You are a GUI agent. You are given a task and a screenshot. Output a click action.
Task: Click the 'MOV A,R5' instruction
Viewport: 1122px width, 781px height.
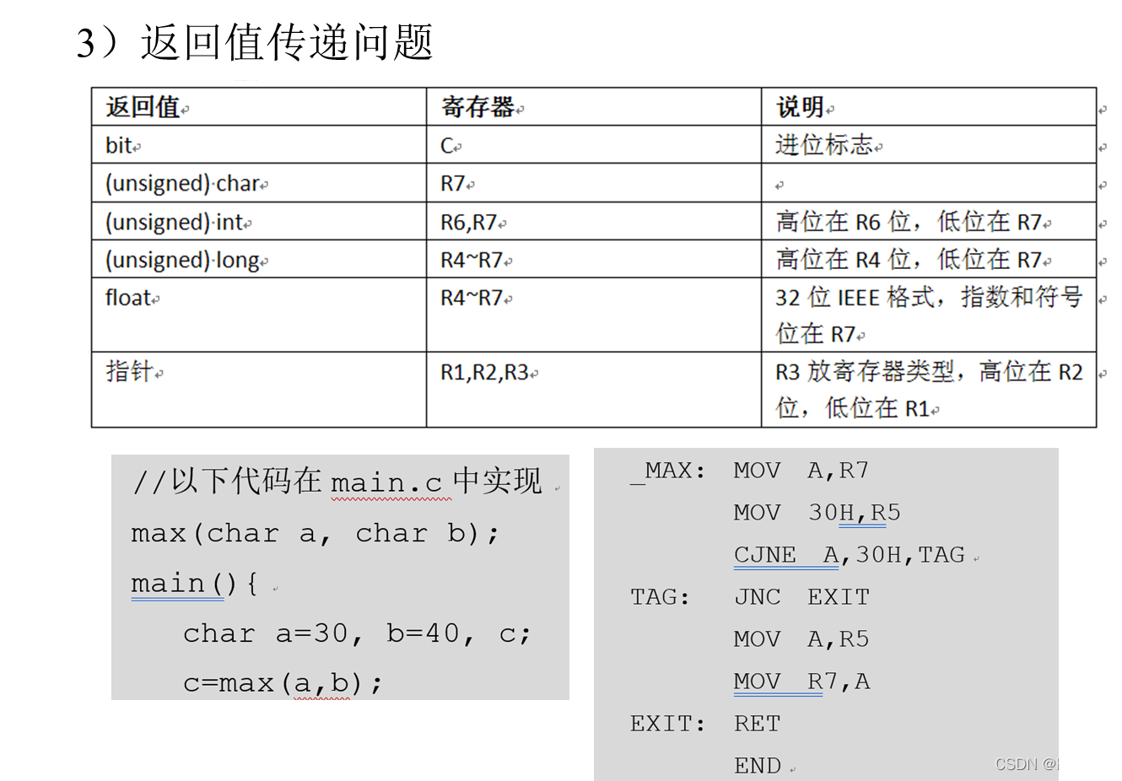[801, 639]
